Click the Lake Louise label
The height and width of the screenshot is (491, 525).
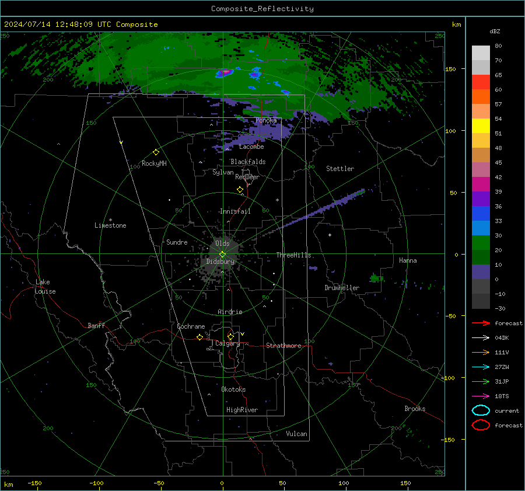click(x=45, y=287)
